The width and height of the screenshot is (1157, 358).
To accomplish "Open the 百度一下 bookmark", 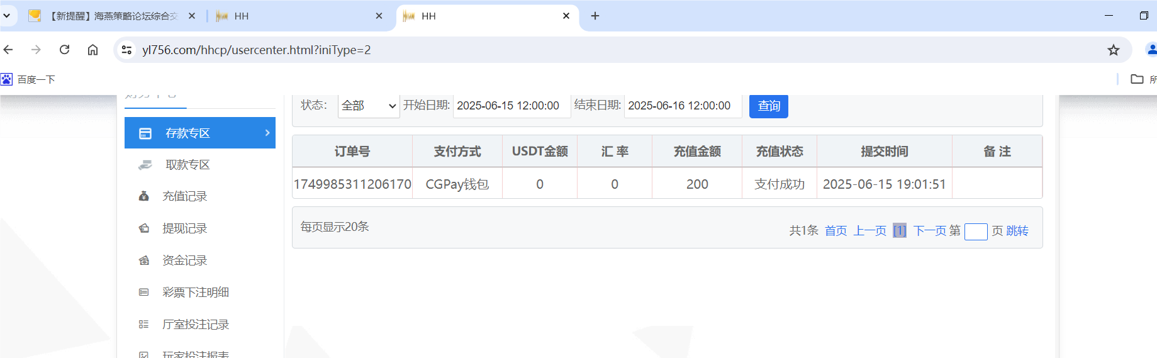I will tap(28, 79).
